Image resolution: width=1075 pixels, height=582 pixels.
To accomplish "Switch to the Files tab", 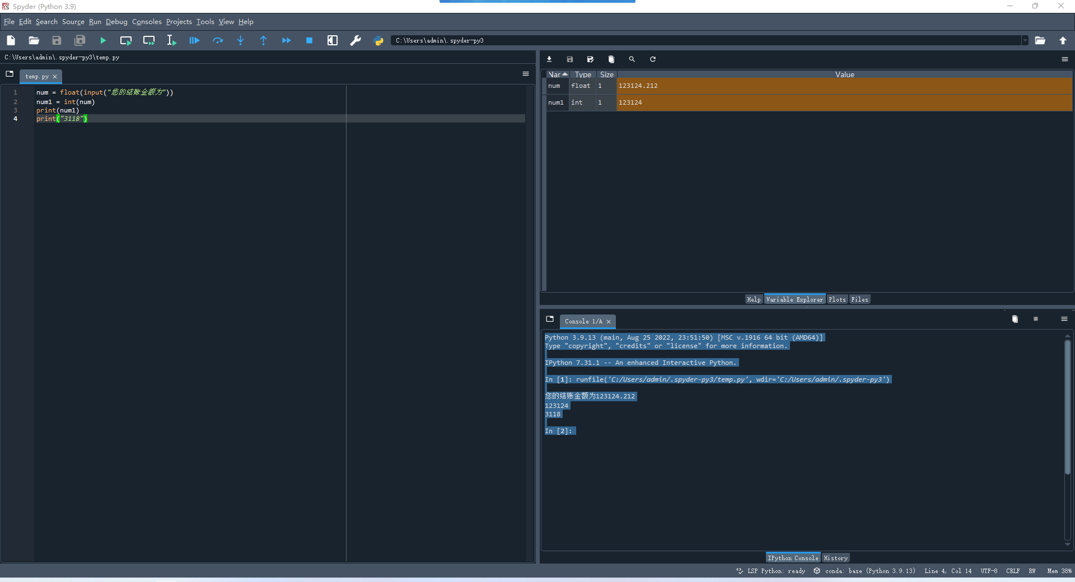I will click(x=859, y=299).
